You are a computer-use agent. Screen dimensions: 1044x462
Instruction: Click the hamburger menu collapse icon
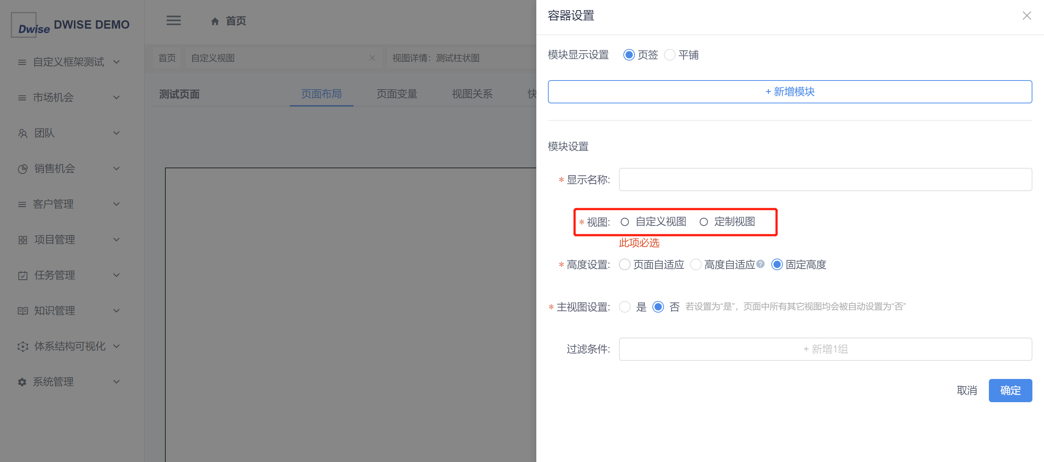coord(173,20)
